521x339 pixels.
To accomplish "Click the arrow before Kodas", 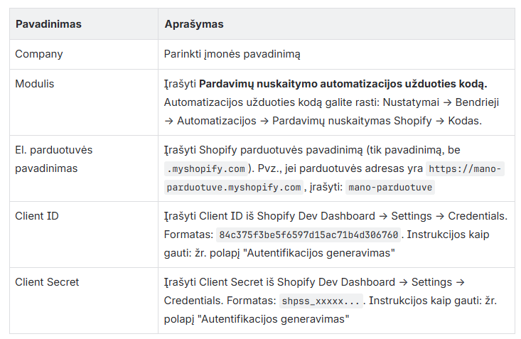I will pos(440,121).
